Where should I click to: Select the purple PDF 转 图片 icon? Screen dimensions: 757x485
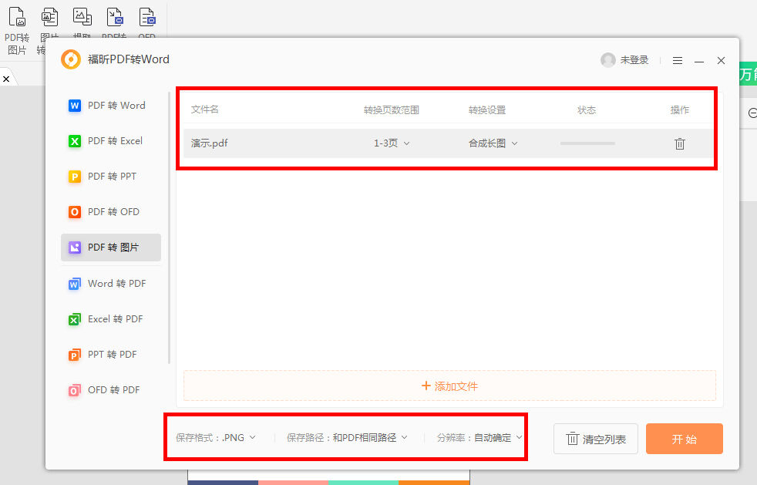coord(75,247)
